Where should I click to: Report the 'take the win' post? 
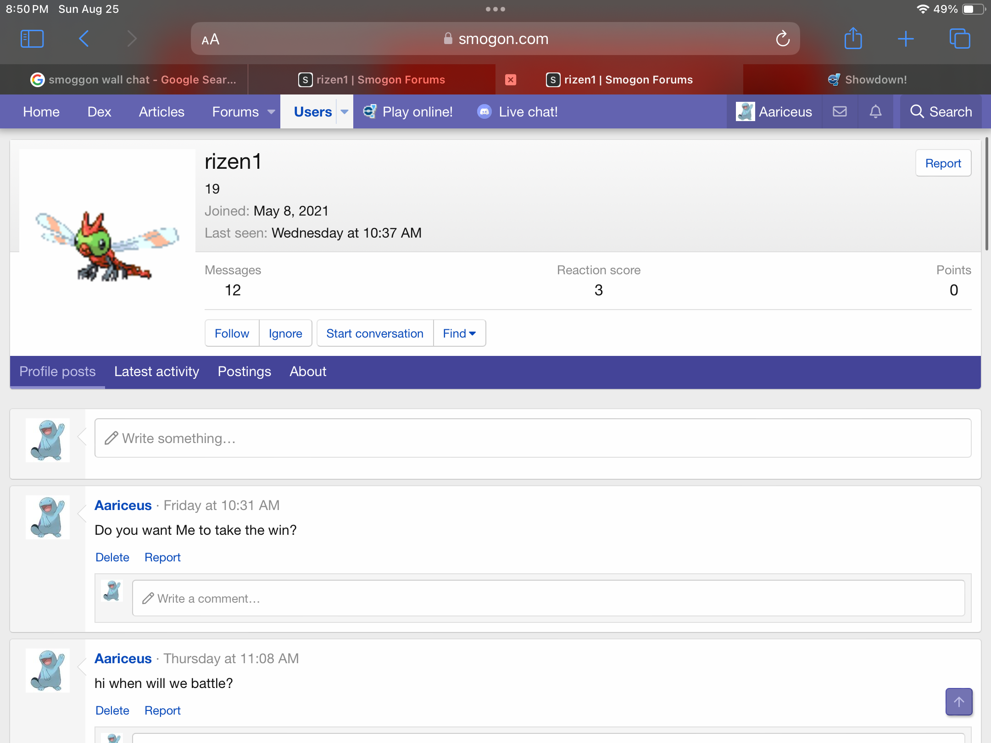[x=162, y=557]
